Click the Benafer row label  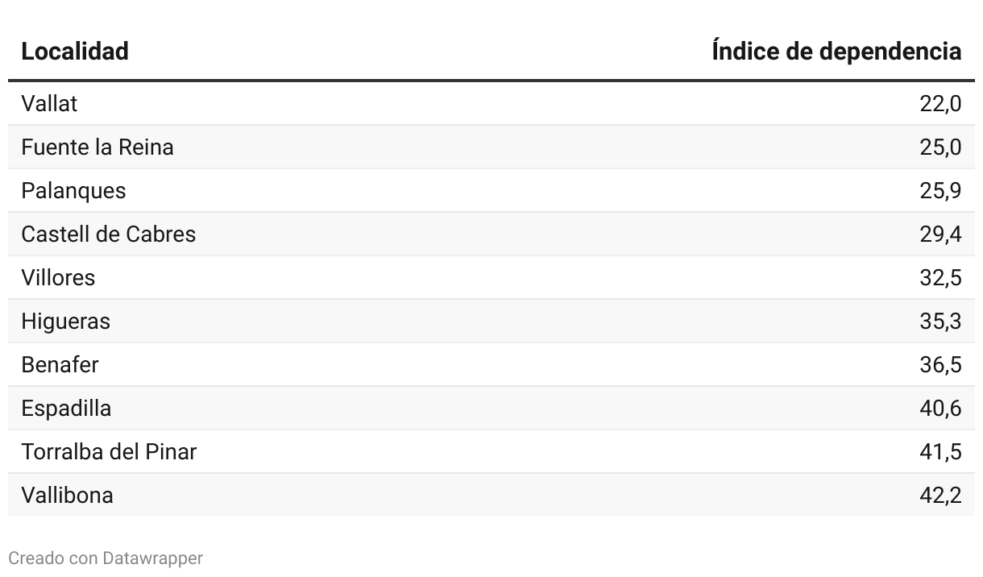point(60,365)
